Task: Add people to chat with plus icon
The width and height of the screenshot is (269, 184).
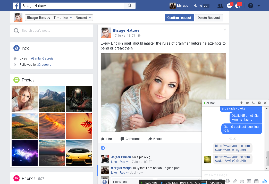Action: (241, 103)
